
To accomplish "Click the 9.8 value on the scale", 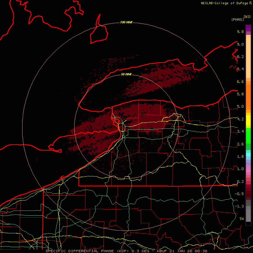I will pyautogui.click(x=240, y=31).
